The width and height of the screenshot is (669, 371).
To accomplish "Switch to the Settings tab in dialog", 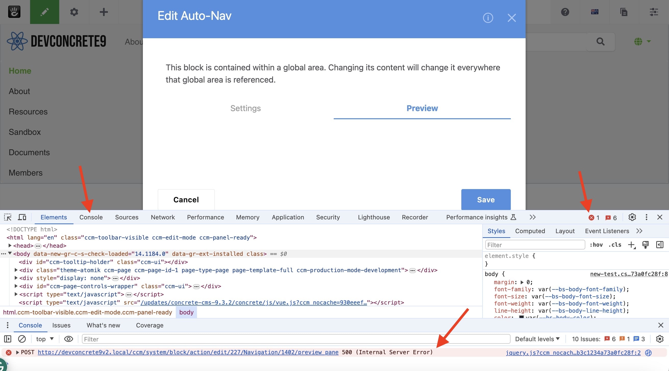I will (245, 108).
